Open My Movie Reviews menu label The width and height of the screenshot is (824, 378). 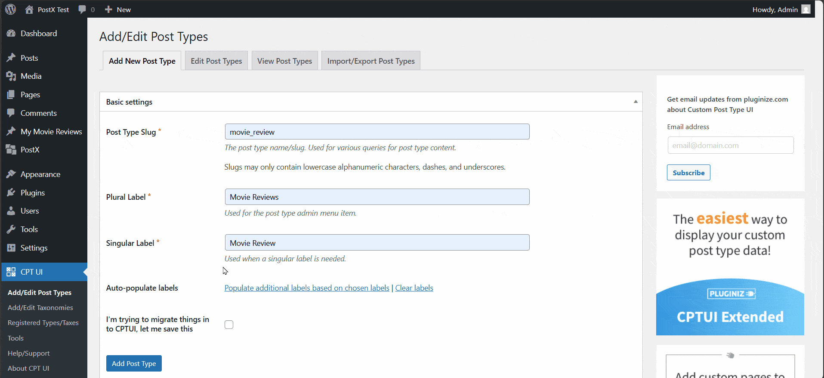coord(51,132)
